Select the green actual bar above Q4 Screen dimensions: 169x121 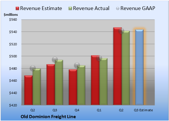point(81,85)
